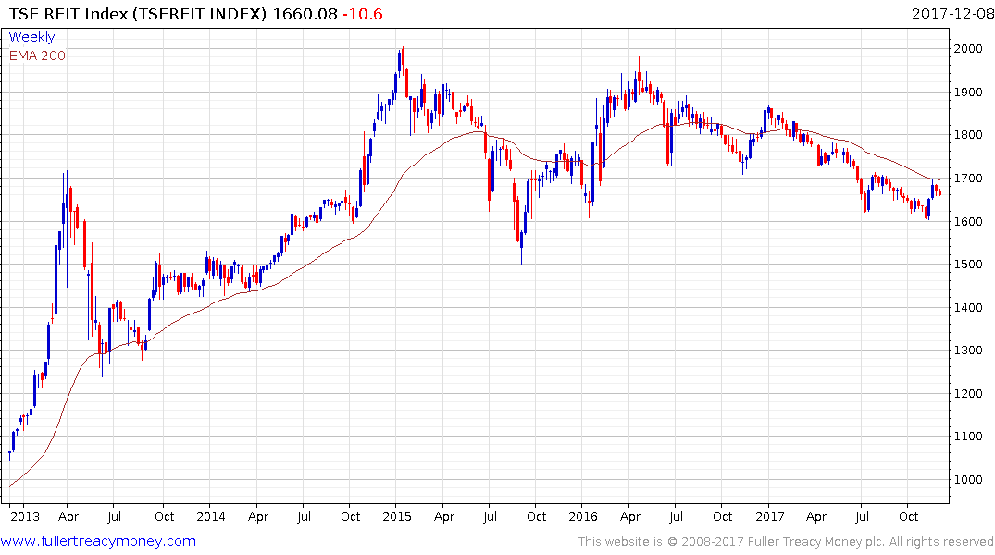Click the last price value 1660.08

click(305, 14)
